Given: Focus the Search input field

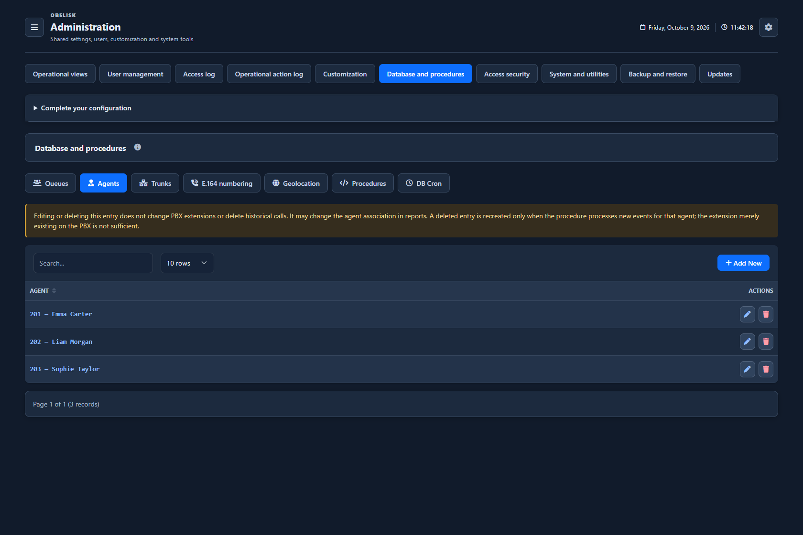Looking at the screenshot, I should (x=93, y=263).
